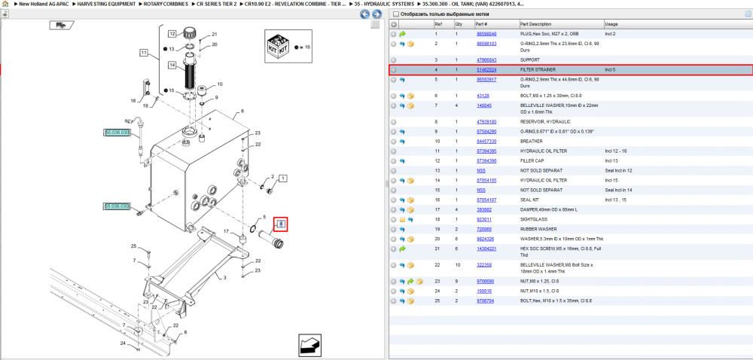Viewport: 753px width, 360px height.
Task: Click the package icon in the BOLT Ref 6 row
Action: click(x=410, y=96)
